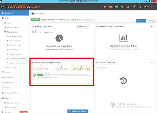
Task: Refresh the Recent Operations panel
Action: pos(152,62)
